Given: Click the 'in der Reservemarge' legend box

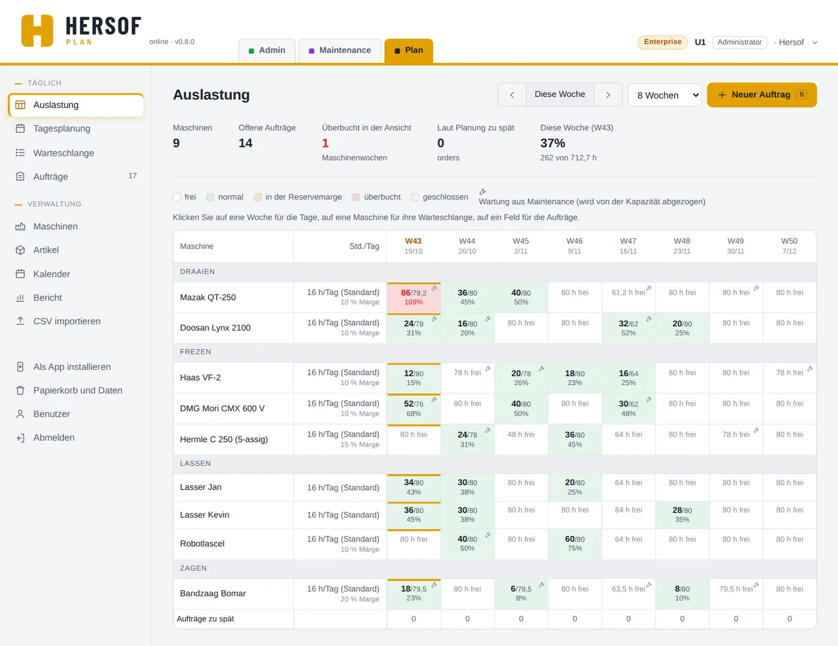Looking at the screenshot, I should [x=258, y=197].
